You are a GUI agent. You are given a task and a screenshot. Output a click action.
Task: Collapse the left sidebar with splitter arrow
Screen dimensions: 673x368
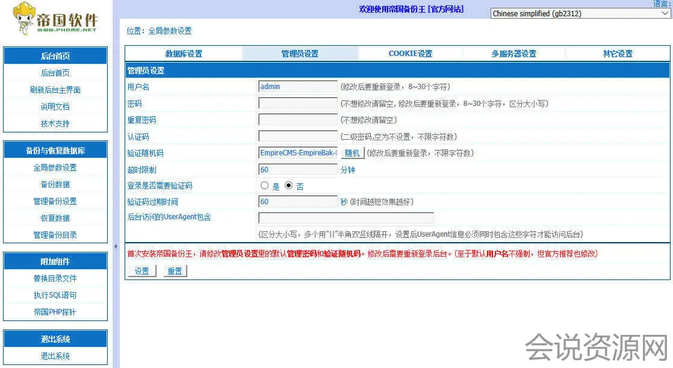tap(116, 246)
